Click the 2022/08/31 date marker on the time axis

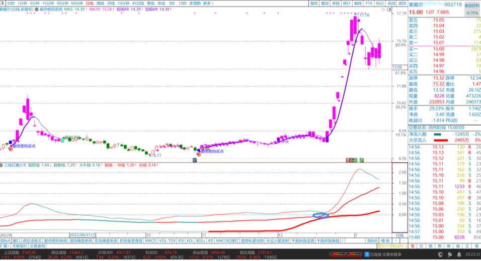tap(83, 235)
